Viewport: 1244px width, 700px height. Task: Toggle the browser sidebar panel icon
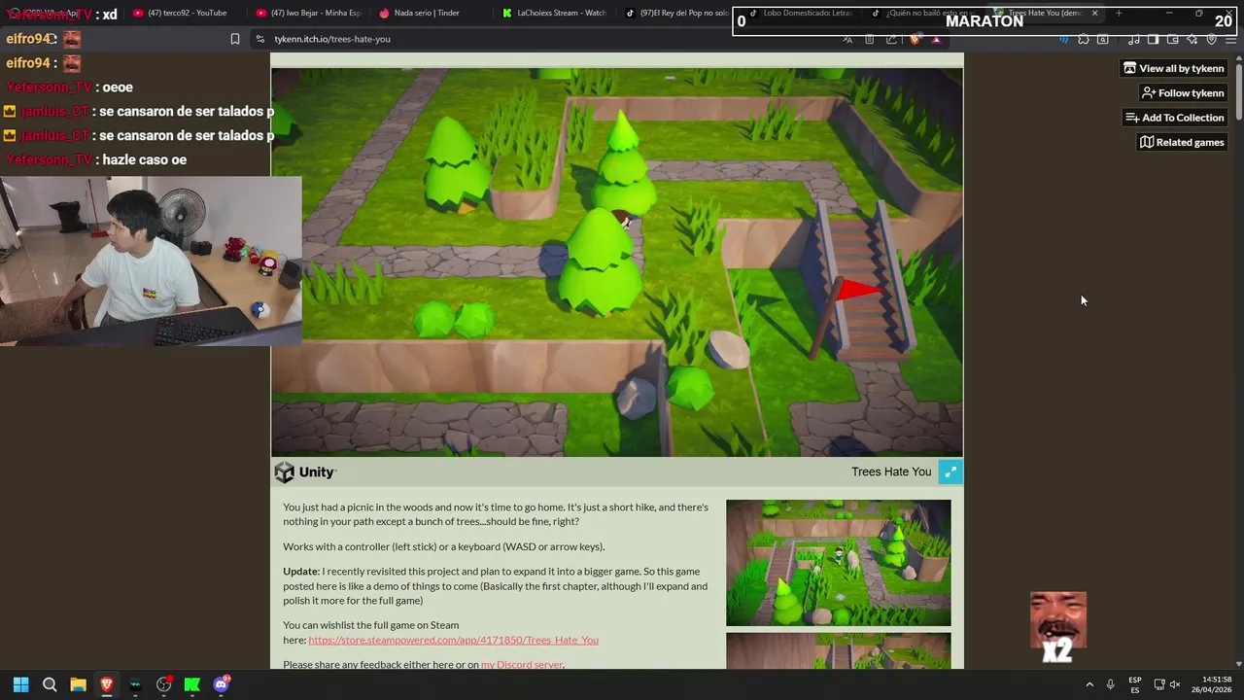click(x=1153, y=39)
